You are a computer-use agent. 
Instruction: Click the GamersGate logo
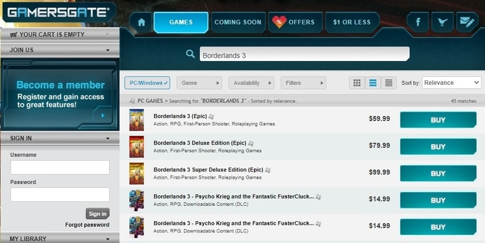(x=58, y=13)
